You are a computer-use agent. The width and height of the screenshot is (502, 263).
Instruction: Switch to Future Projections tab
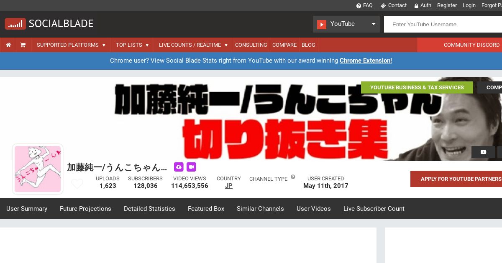(85, 209)
